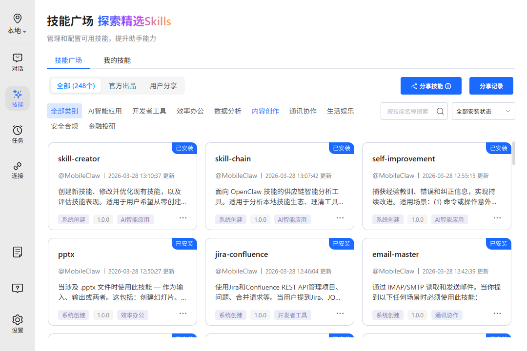Open the 对话 chat sidebar icon
This screenshot has width=527, height=351.
(x=18, y=58)
